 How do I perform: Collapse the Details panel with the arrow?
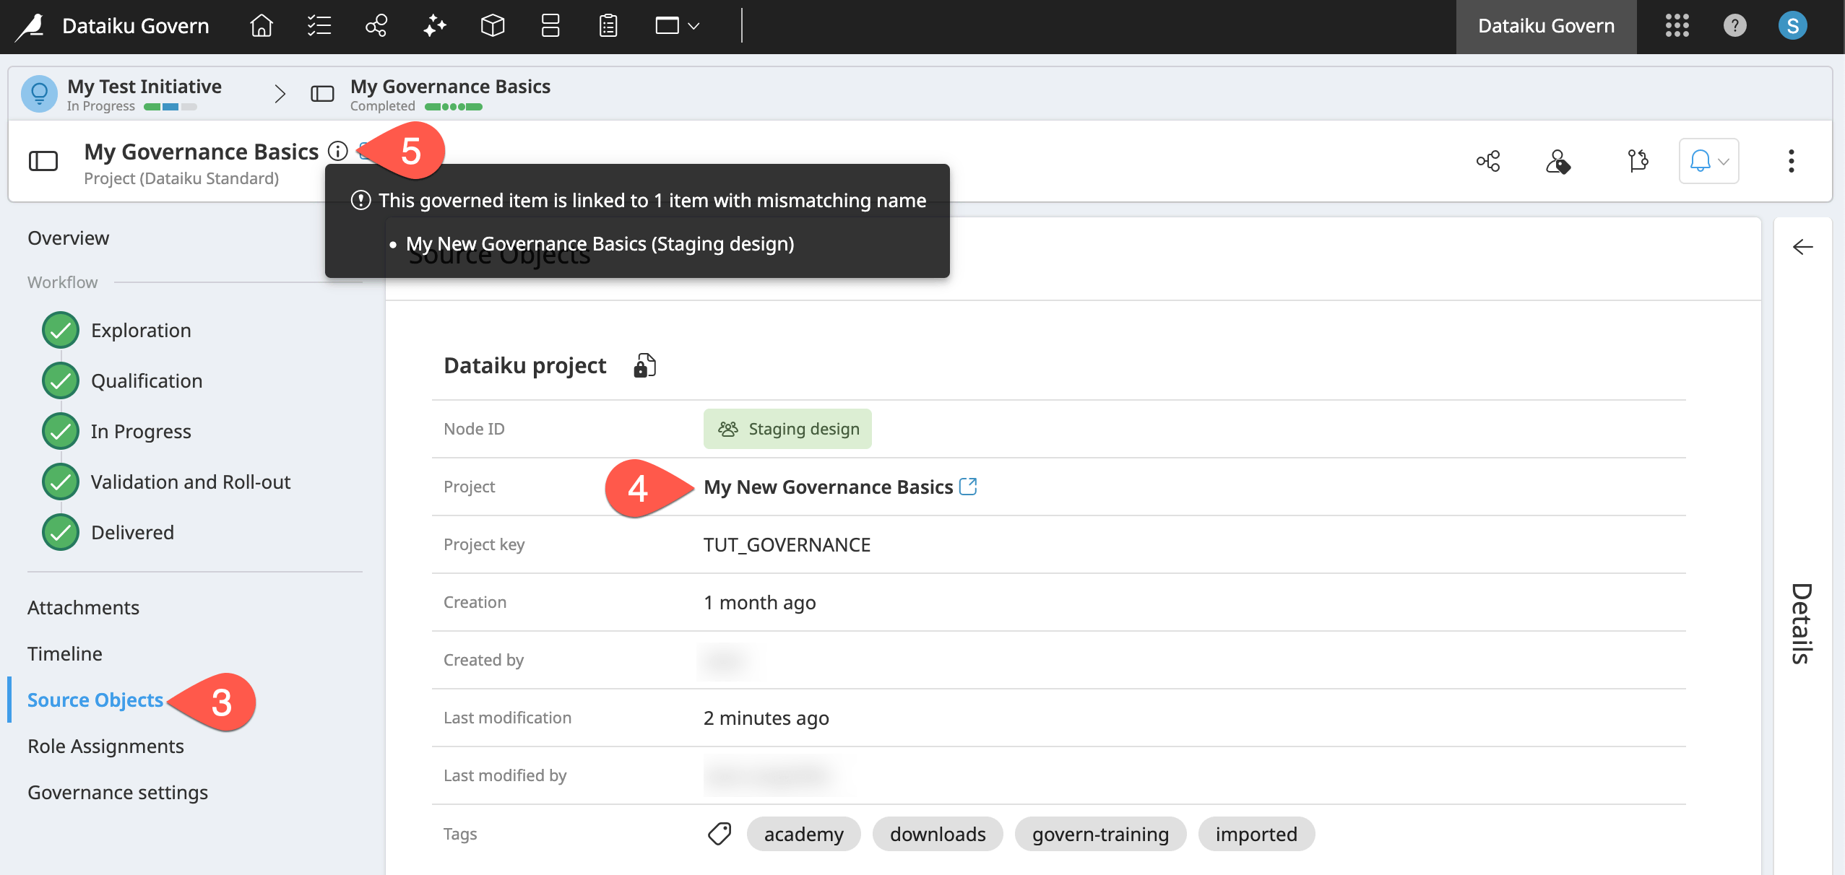pos(1803,247)
